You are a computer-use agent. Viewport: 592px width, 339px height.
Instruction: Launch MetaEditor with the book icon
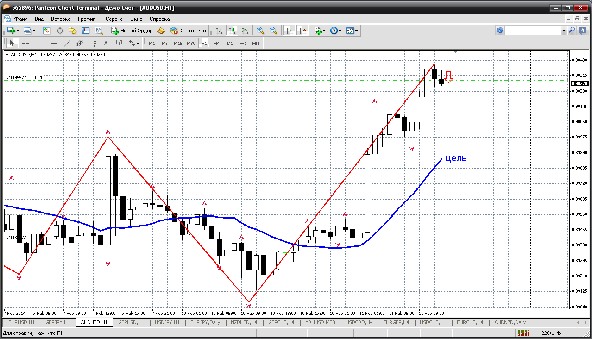(161, 31)
